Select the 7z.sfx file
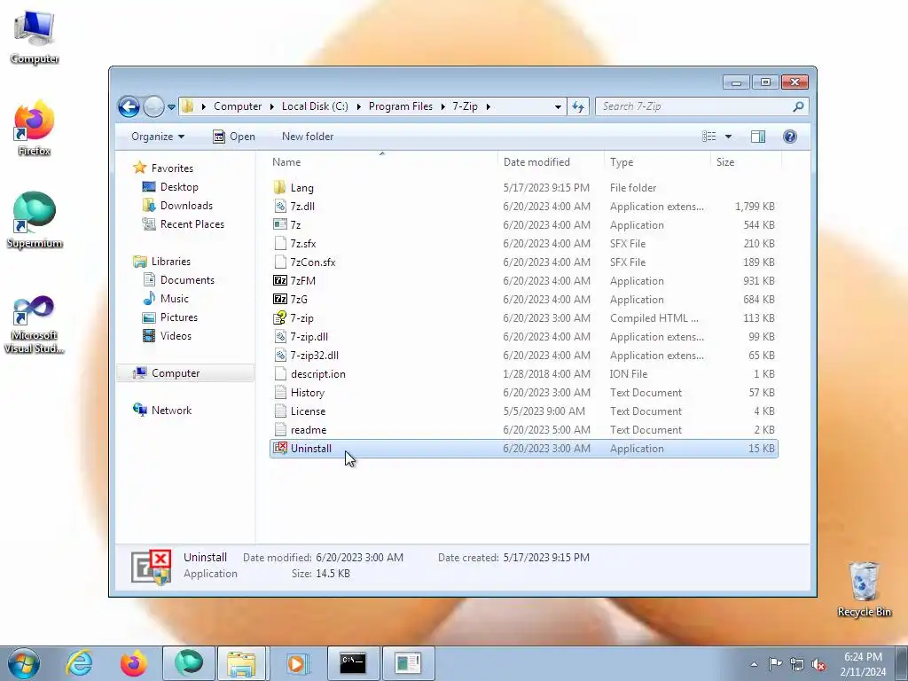The image size is (908, 681). [523, 243]
